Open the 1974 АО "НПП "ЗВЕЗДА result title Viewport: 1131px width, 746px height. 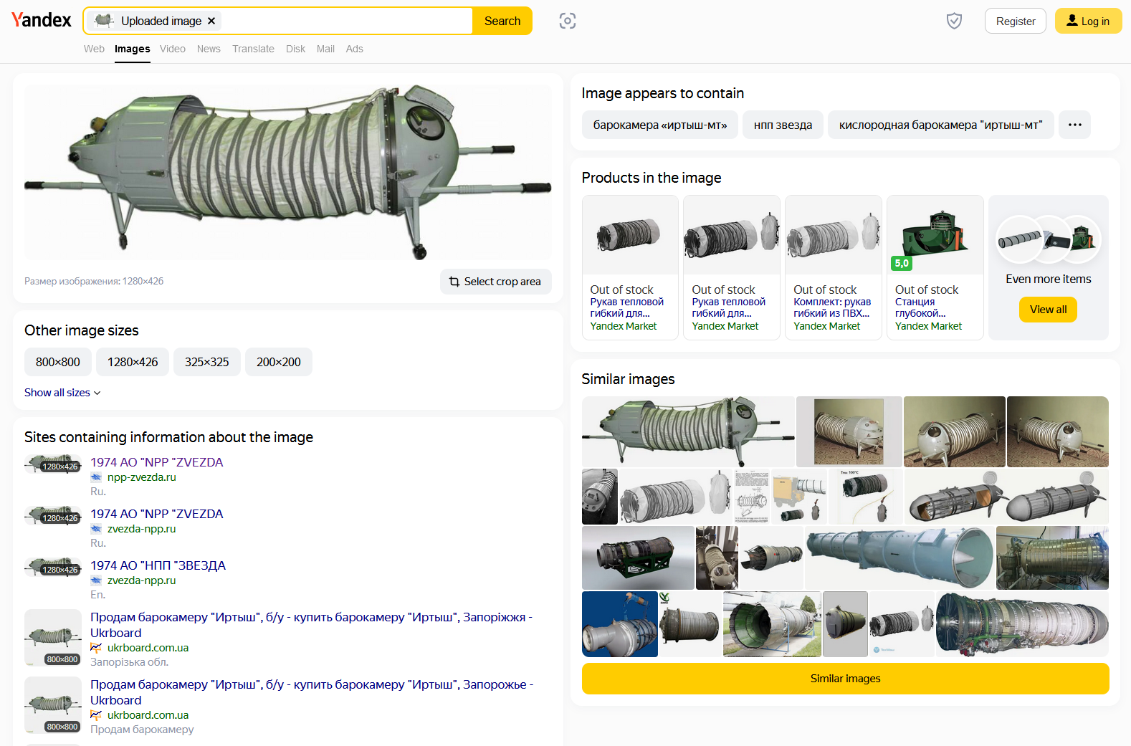pos(158,565)
